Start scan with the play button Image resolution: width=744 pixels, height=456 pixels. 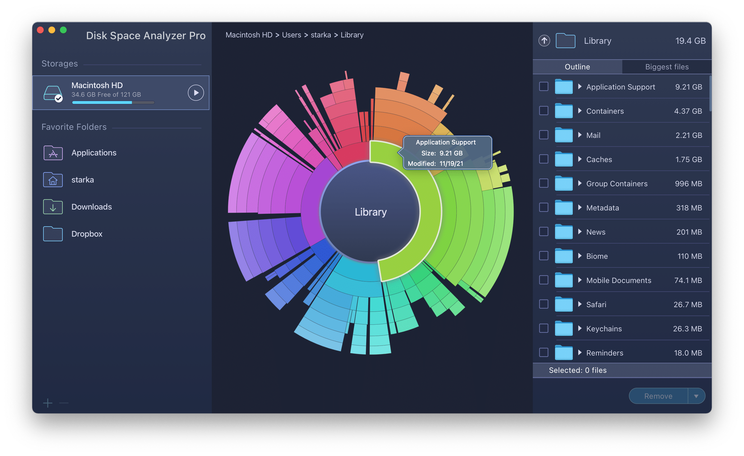pos(196,92)
